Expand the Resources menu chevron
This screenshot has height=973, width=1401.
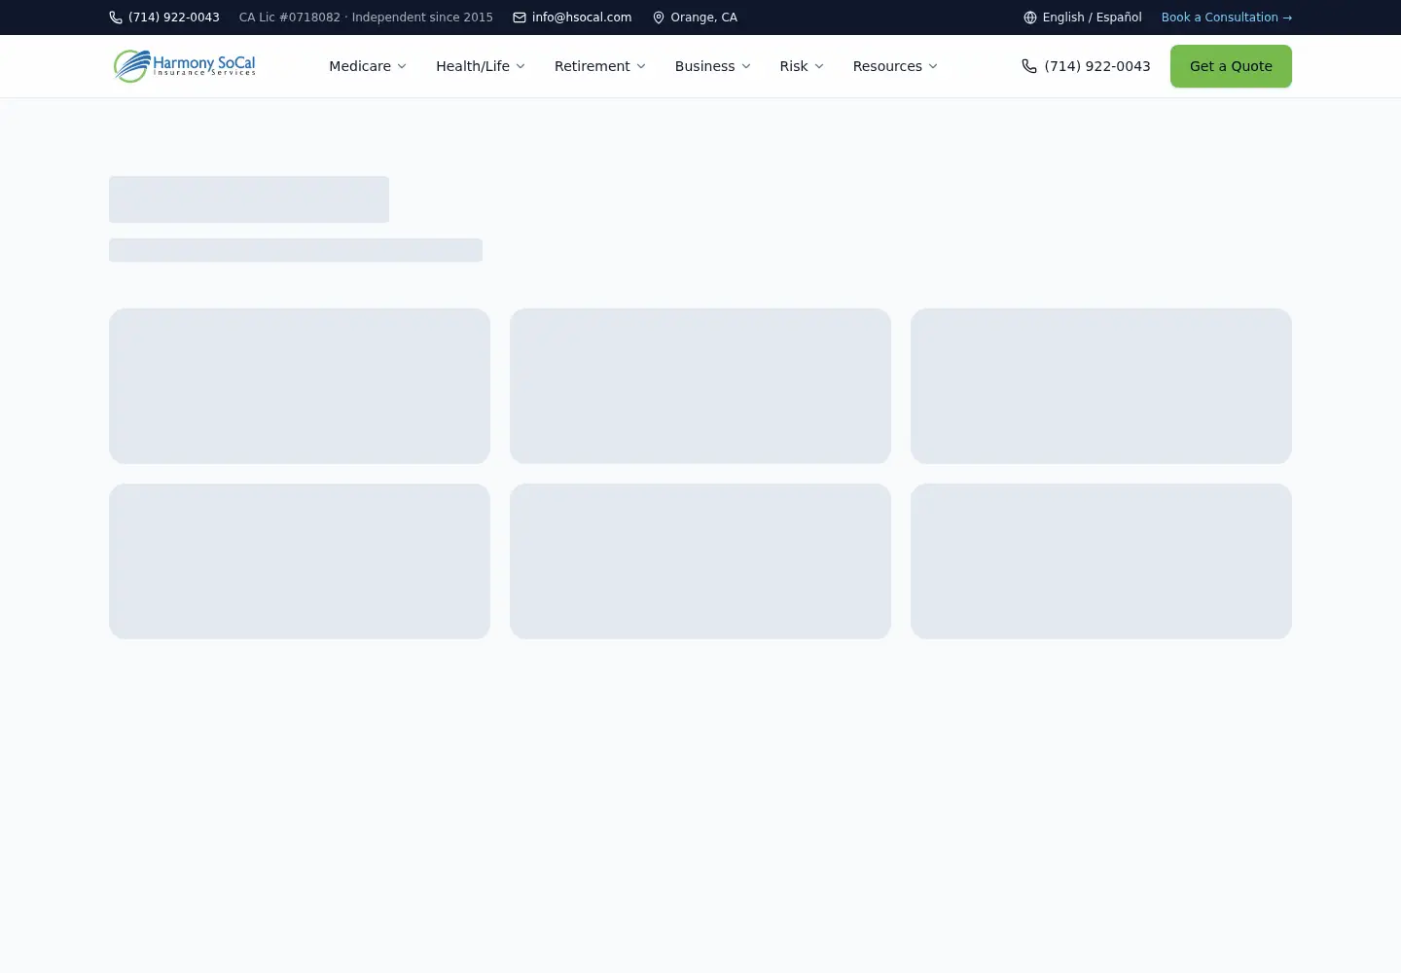(x=933, y=66)
